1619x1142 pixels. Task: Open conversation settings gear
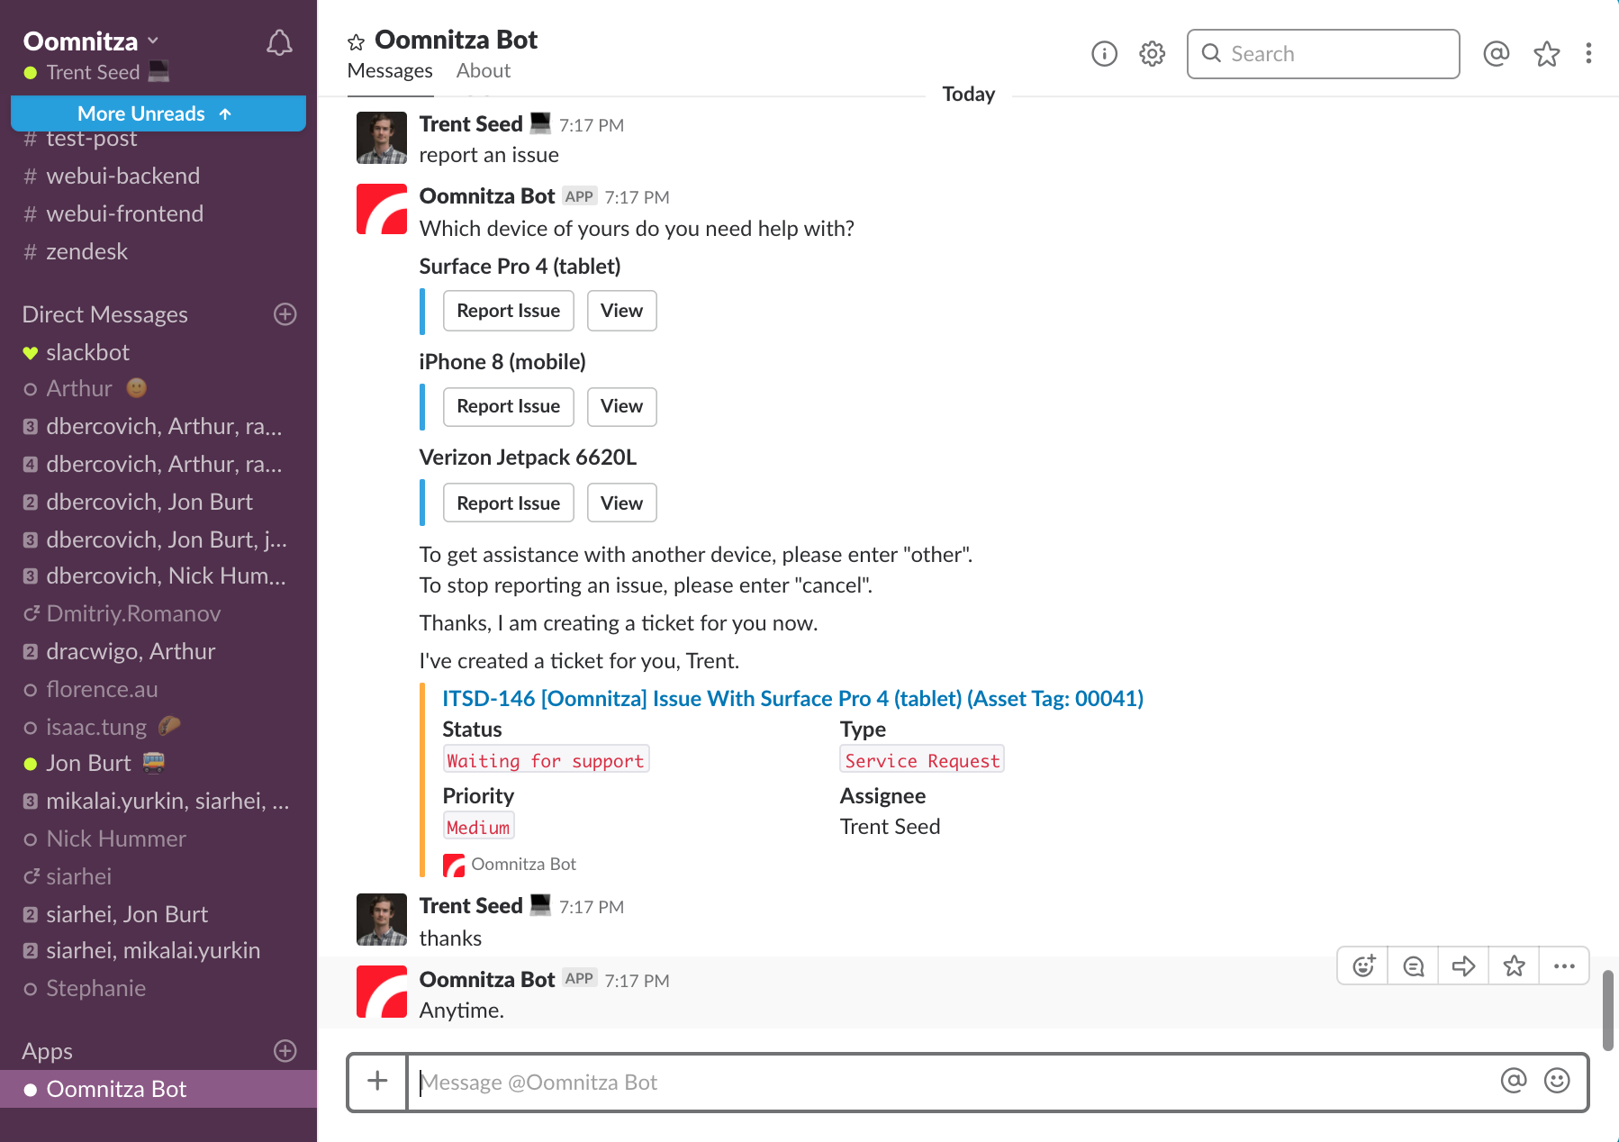coord(1152,54)
